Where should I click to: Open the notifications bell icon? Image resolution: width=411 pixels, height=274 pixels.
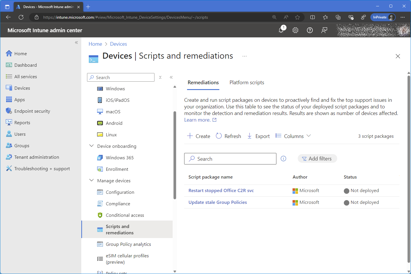tap(281, 30)
